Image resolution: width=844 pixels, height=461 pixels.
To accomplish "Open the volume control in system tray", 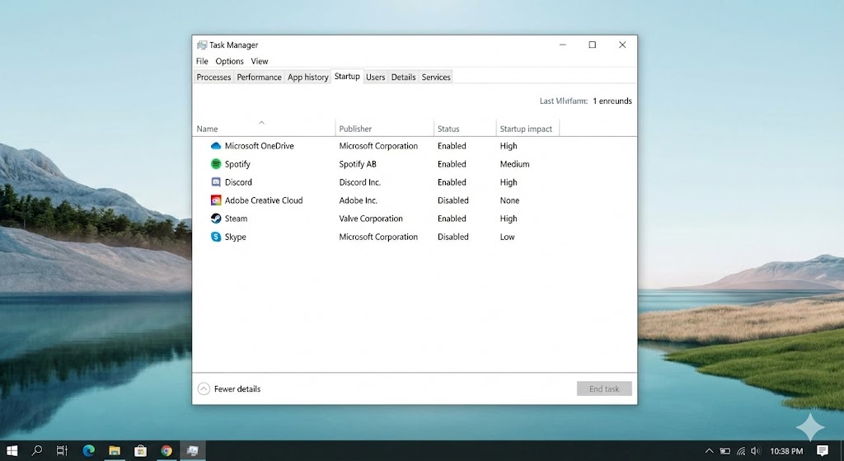I will [x=755, y=451].
